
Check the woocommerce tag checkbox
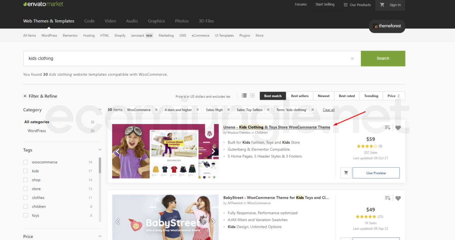pos(25,162)
